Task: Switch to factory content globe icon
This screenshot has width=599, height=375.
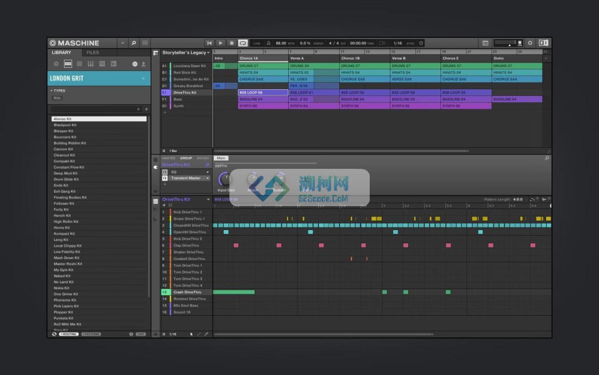Action: tap(135, 64)
